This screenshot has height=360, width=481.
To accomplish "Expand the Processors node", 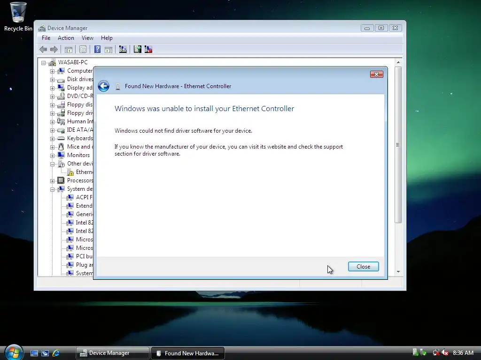I will [53, 181].
